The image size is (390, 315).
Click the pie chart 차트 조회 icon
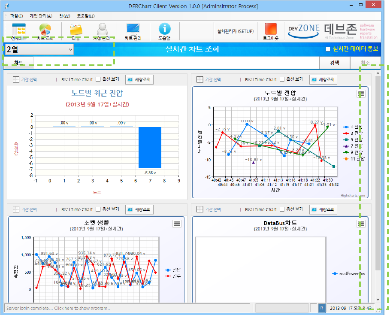[x=45, y=30]
